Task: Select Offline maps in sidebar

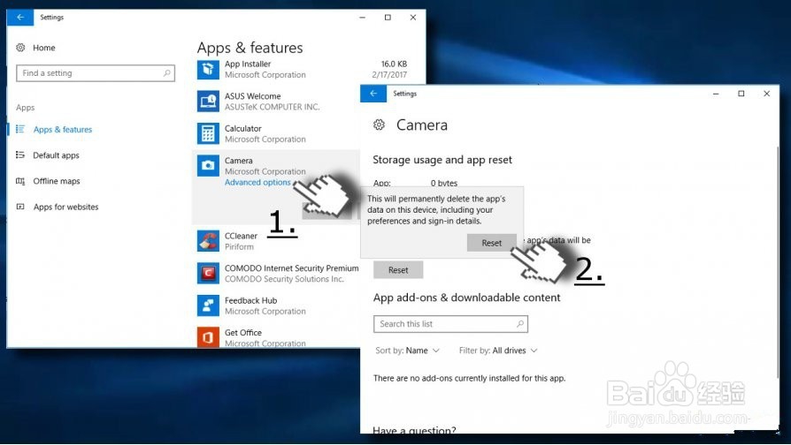Action: pos(57,181)
